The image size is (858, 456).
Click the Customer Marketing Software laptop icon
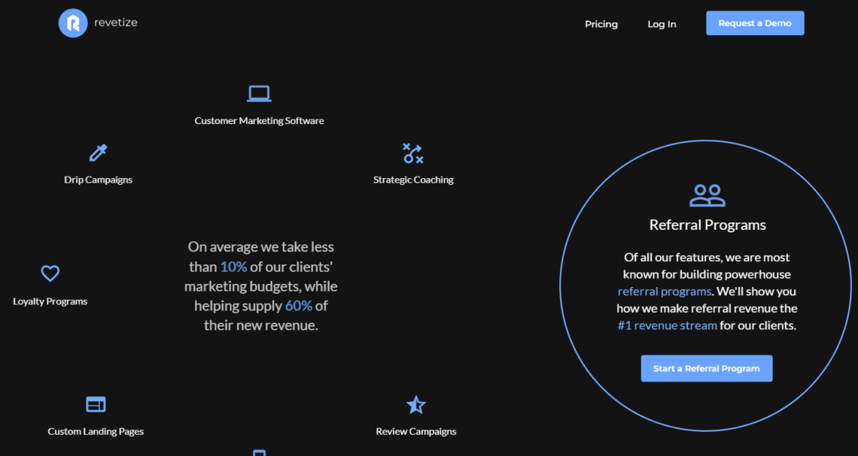[x=259, y=92]
